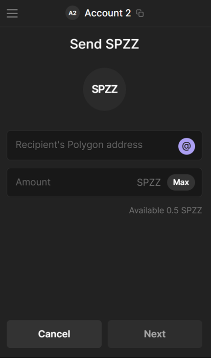Cancel the send transaction
This screenshot has height=358, width=211.
click(54, 334)
